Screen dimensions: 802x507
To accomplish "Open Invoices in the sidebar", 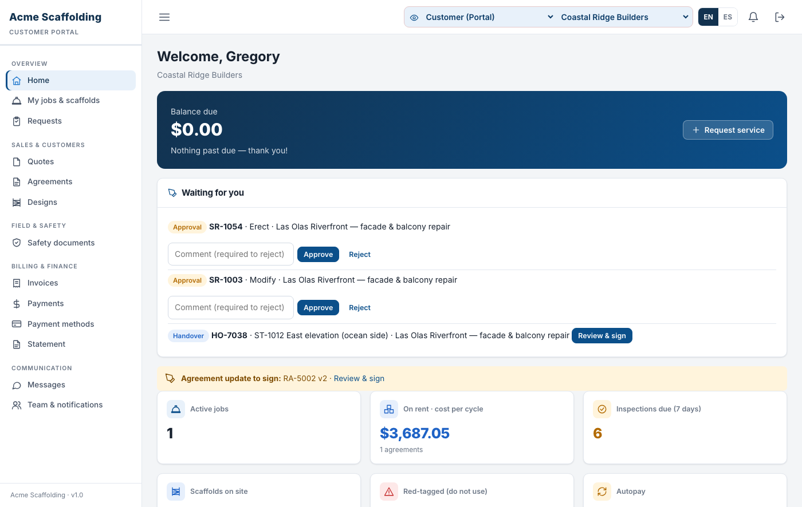I will [71, 283].
